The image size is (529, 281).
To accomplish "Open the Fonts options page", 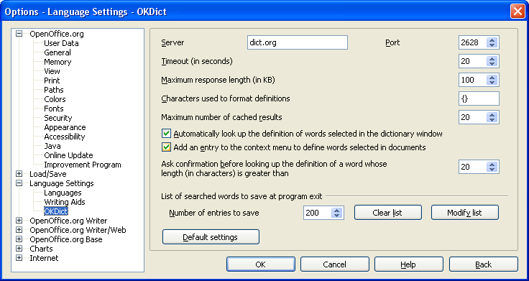I will 54,109.
